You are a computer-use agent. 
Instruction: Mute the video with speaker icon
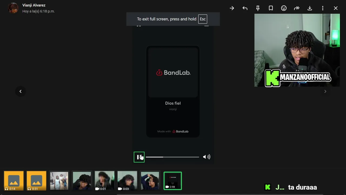[x=207, y=157]
